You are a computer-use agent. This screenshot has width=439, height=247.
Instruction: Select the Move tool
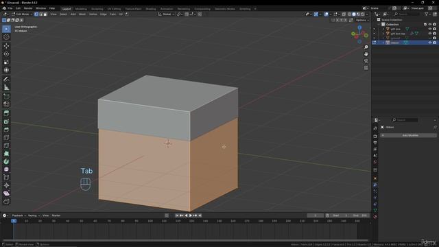coord(6,46)
